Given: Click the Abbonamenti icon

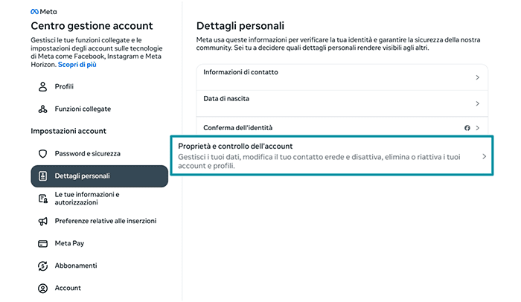Looking at the screenshot, I should click(x=42, y=266).
